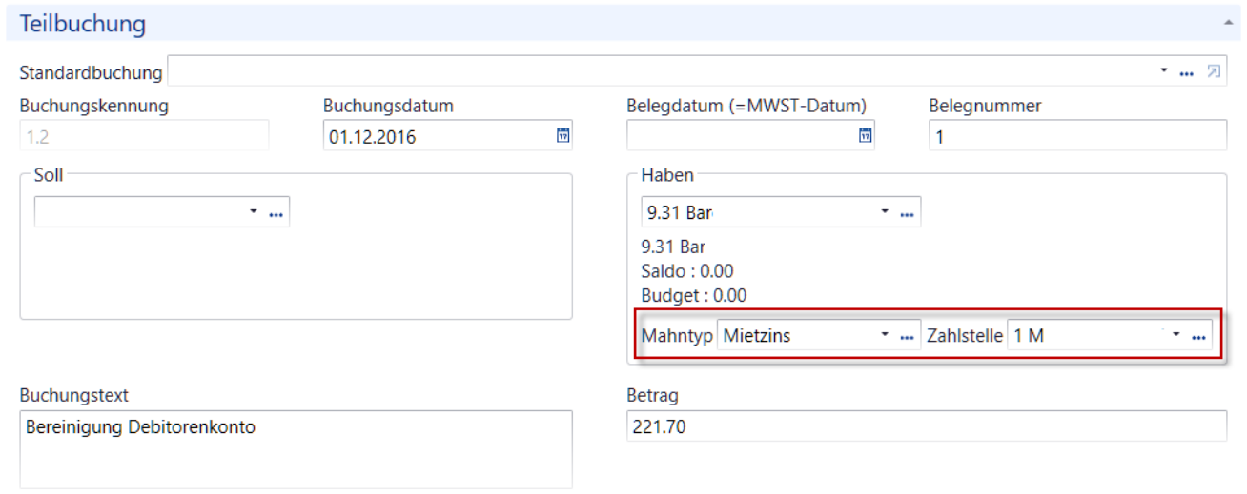
Task: Expand the Zahlstelle 1 M dropdown arrow
Action: [x=1176, y=335]
